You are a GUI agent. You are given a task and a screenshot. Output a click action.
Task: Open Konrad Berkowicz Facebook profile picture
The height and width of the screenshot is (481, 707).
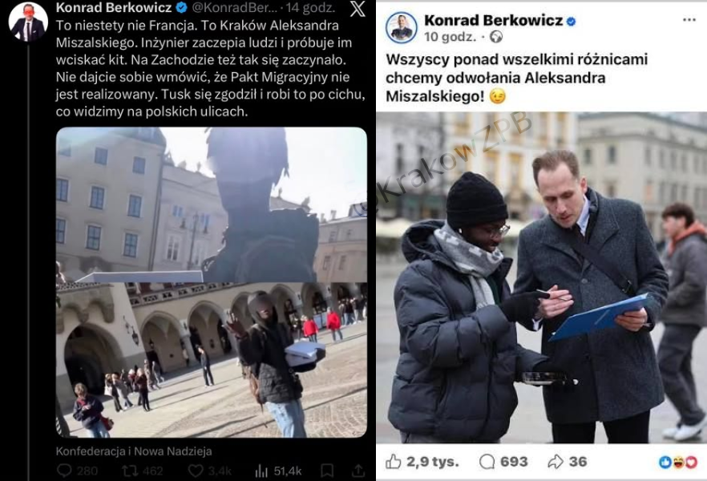[402, 28]
